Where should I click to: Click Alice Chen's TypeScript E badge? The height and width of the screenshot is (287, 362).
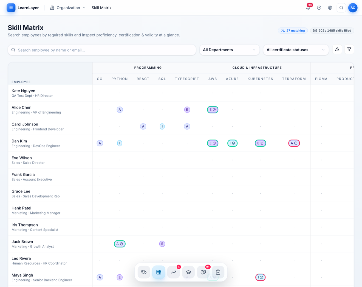click(x=187, y=110)
